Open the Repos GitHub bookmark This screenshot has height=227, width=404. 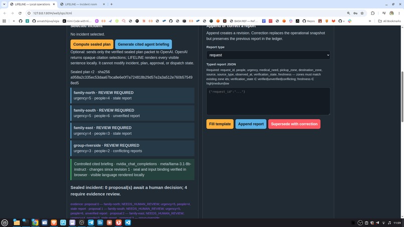(309, 21)
